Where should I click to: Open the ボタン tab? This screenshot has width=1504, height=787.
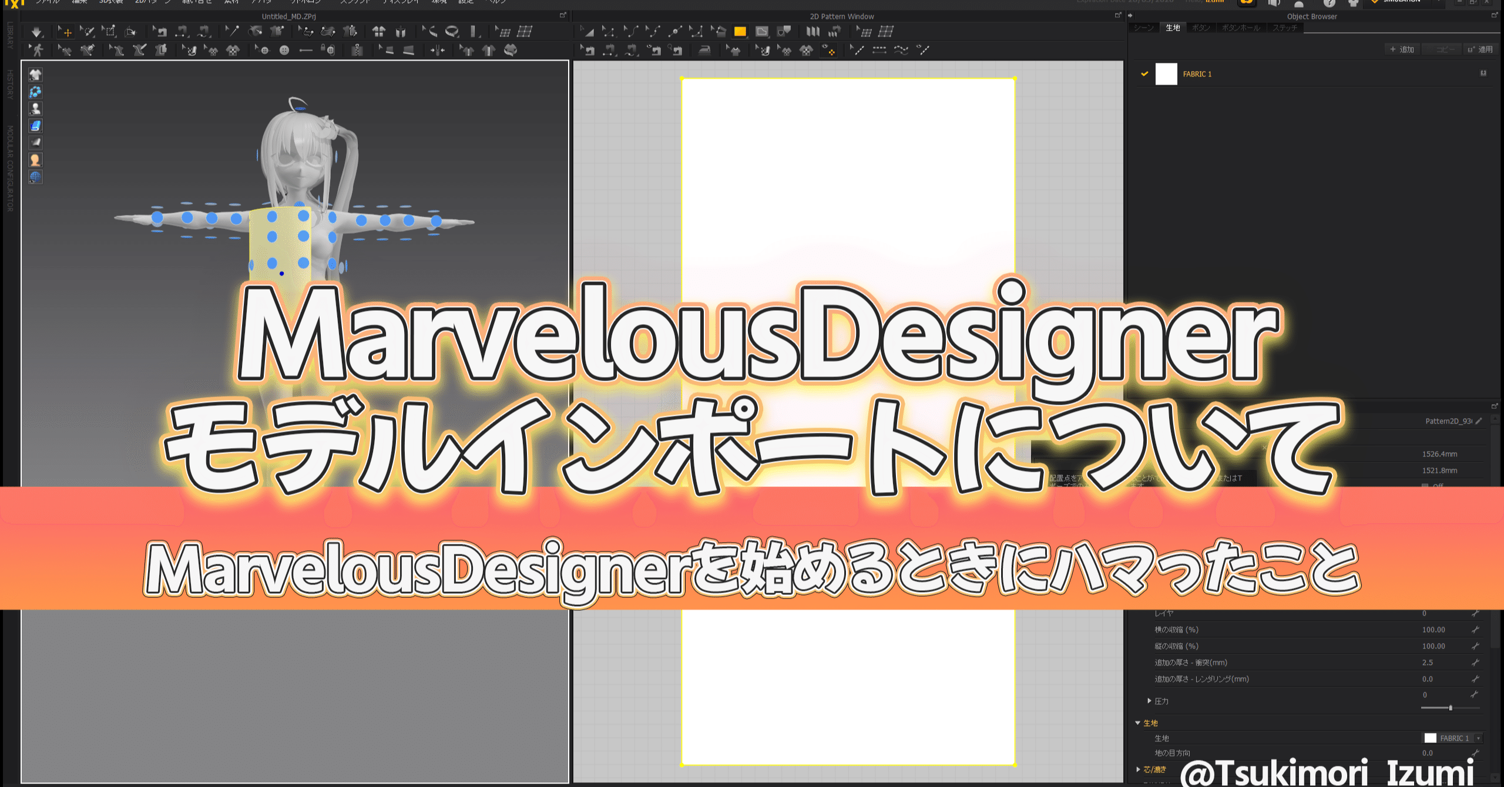click(x=1201, y=28)
